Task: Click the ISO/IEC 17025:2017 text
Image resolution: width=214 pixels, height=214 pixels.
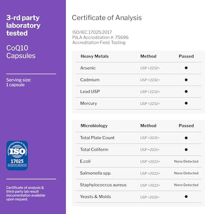Action: tap(92, 32)
